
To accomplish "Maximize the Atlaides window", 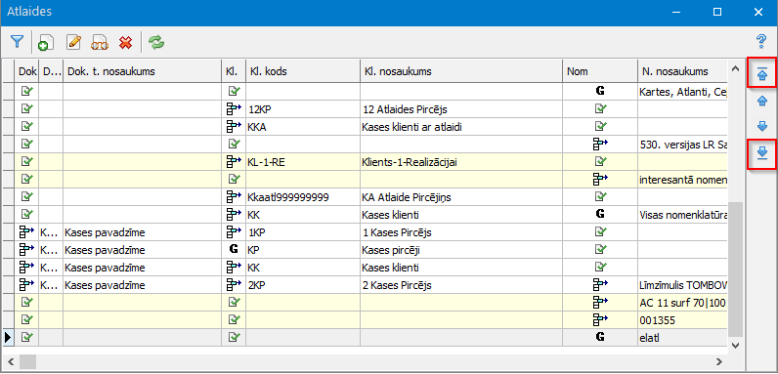I will 717,12.
